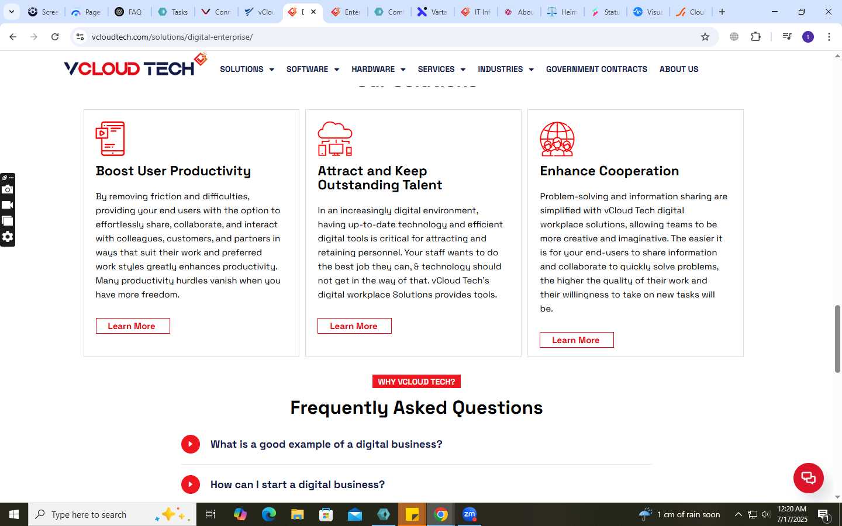Image resolution: width=842 pixels, height=526 pixels.
Task: Learn More under Attract and Keep Talent
Action: (x=354, y=326)
